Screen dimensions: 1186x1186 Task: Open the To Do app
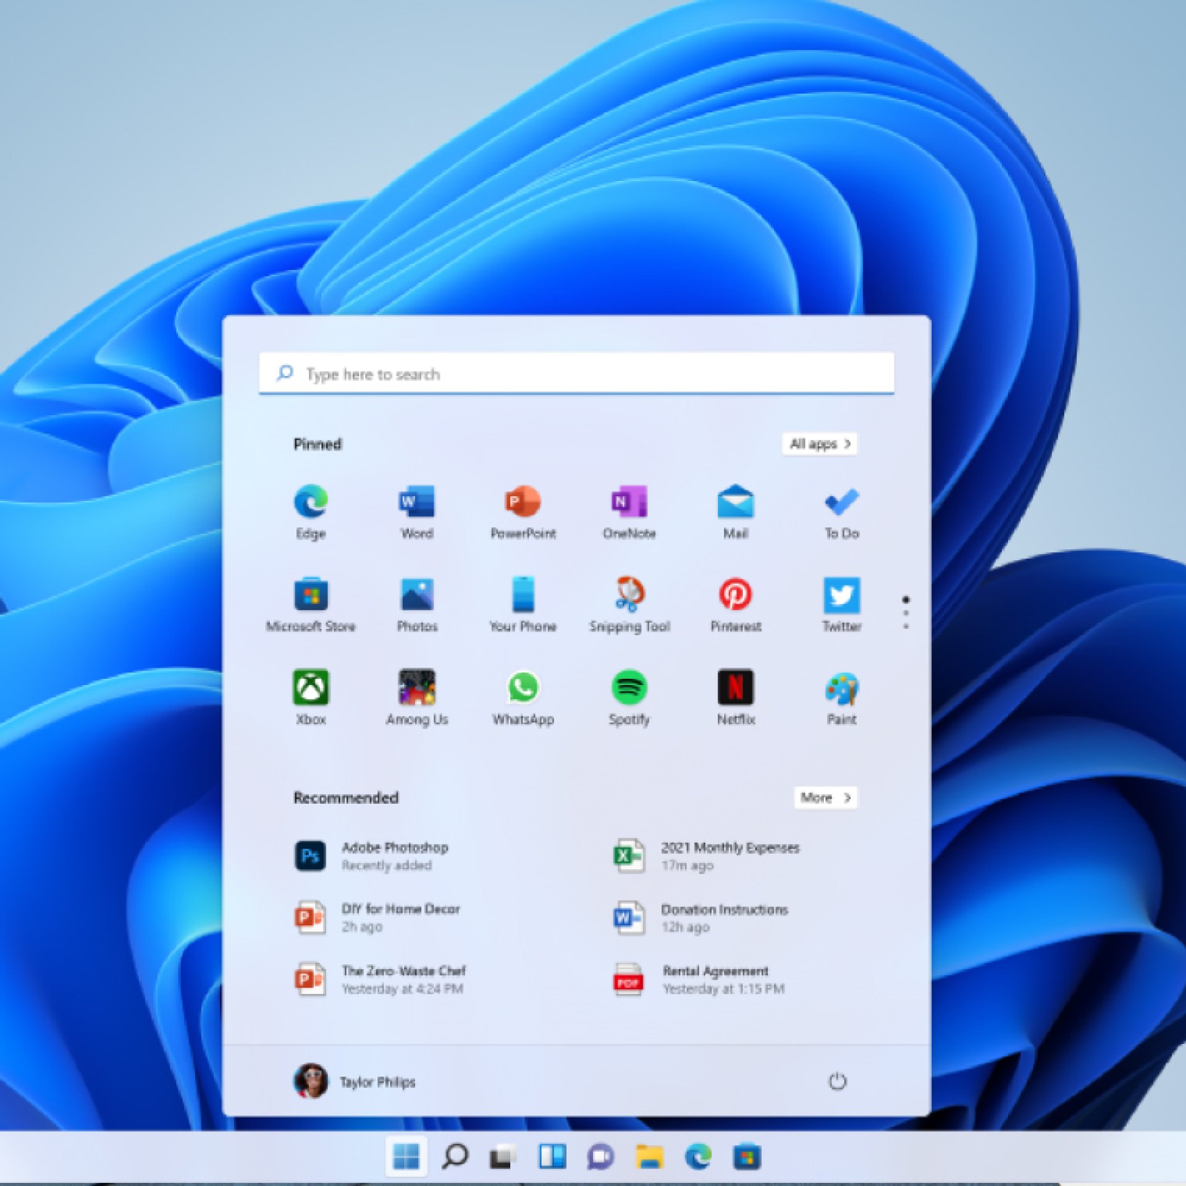841,502
